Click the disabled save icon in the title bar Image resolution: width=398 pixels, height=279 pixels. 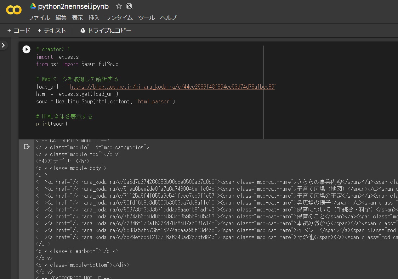point(129,6)
